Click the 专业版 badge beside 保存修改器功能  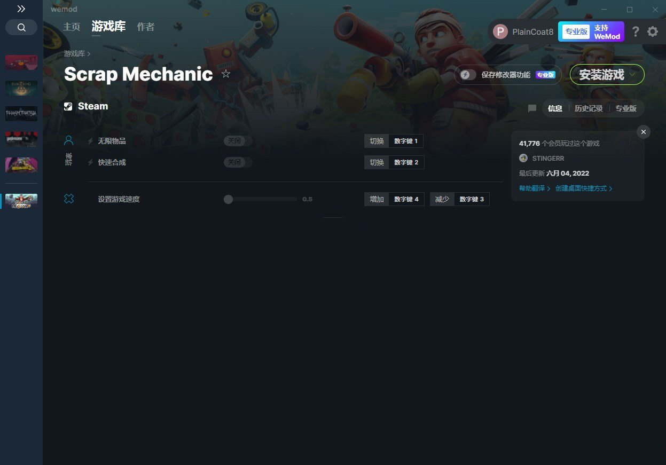545,75
